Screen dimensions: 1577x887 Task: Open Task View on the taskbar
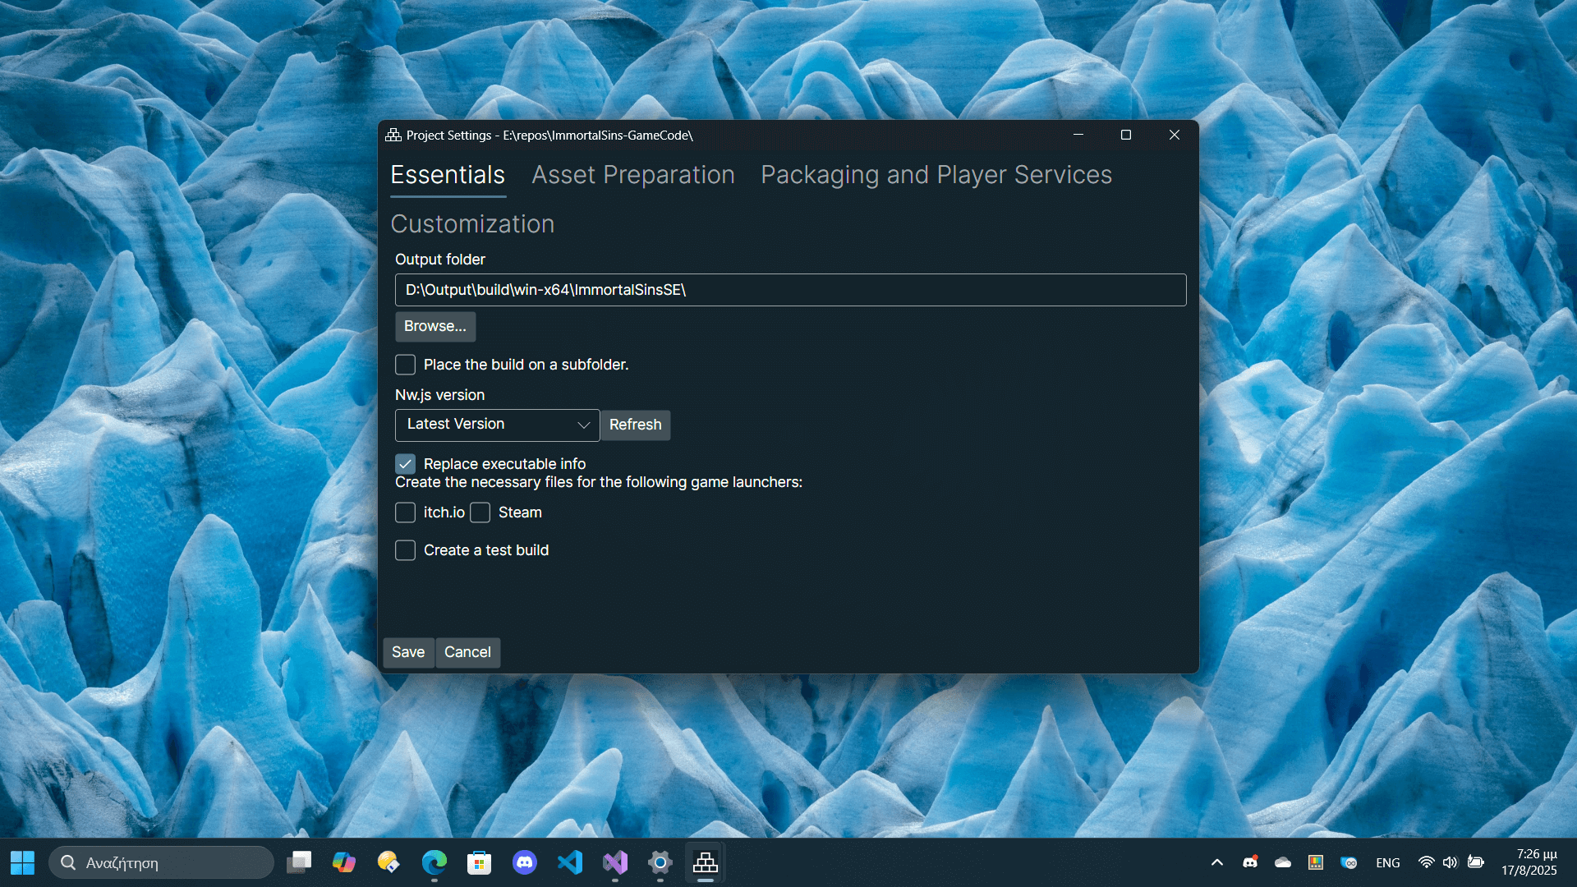299,862
